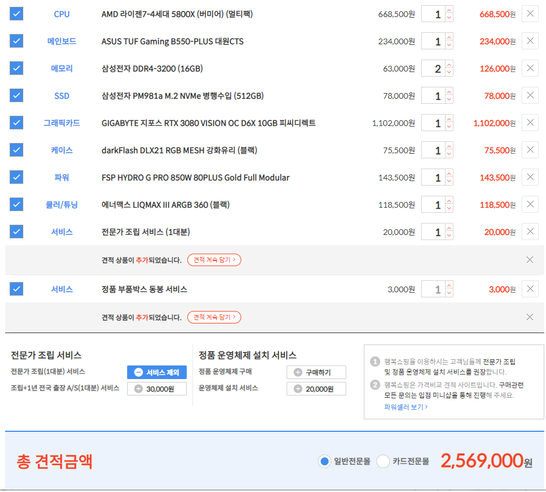546x492 pixels.
Task: Remove the 정품 부품박스 동봉 서비스 row with its X icon
Action: [x=530, y=289]
